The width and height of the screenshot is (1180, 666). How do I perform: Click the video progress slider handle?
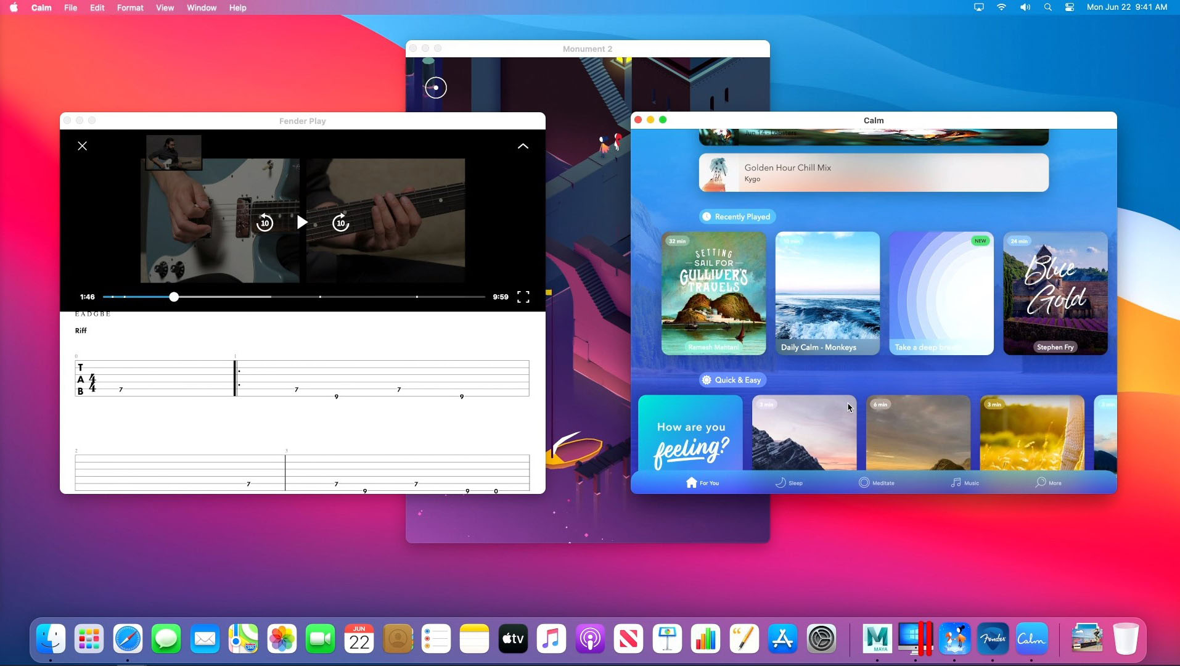174,297
